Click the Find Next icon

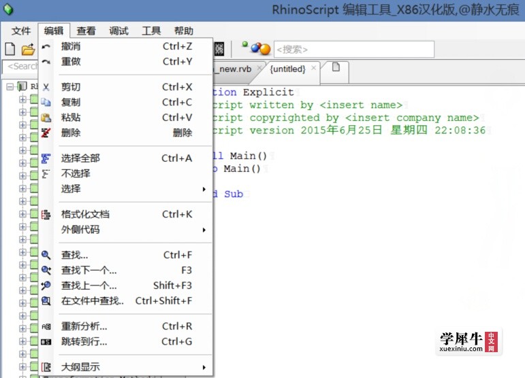pyautogui.click(x=46, y=271)
